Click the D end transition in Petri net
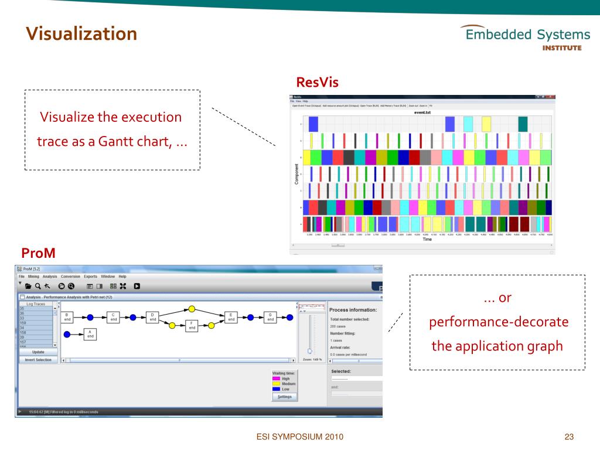600x450 pixels. click(153, 317)
